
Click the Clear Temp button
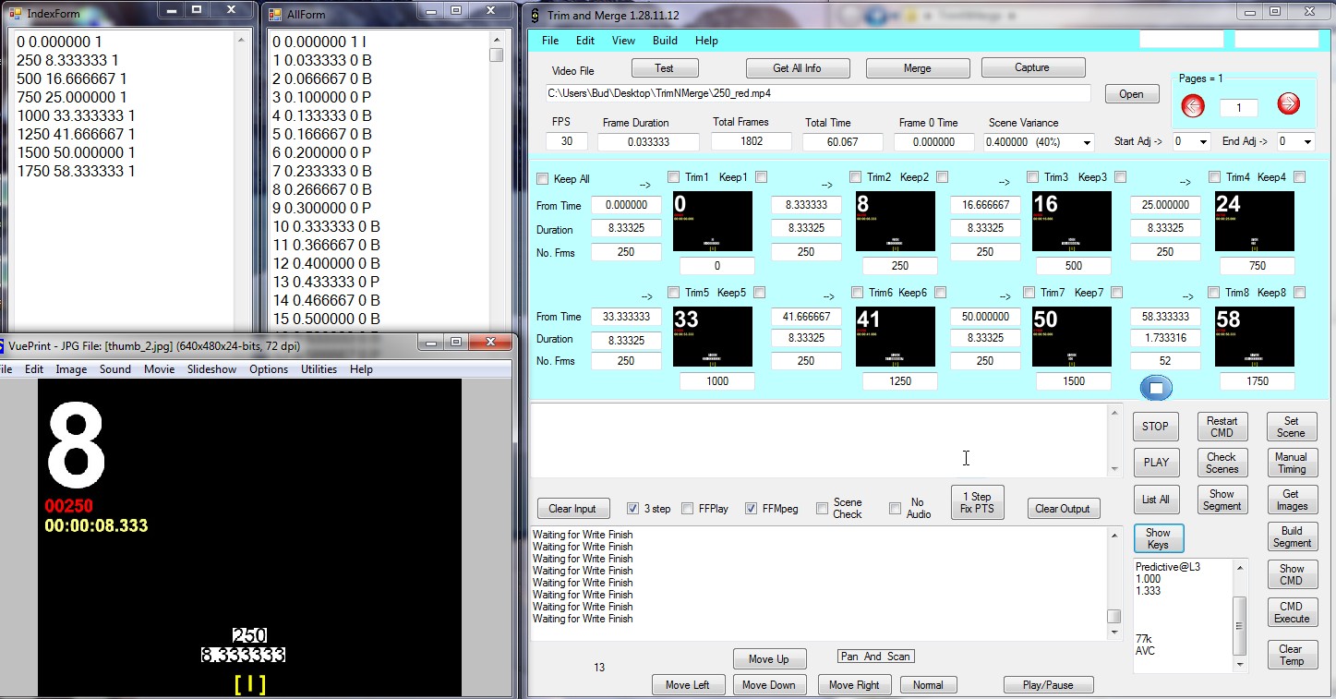1291,655
